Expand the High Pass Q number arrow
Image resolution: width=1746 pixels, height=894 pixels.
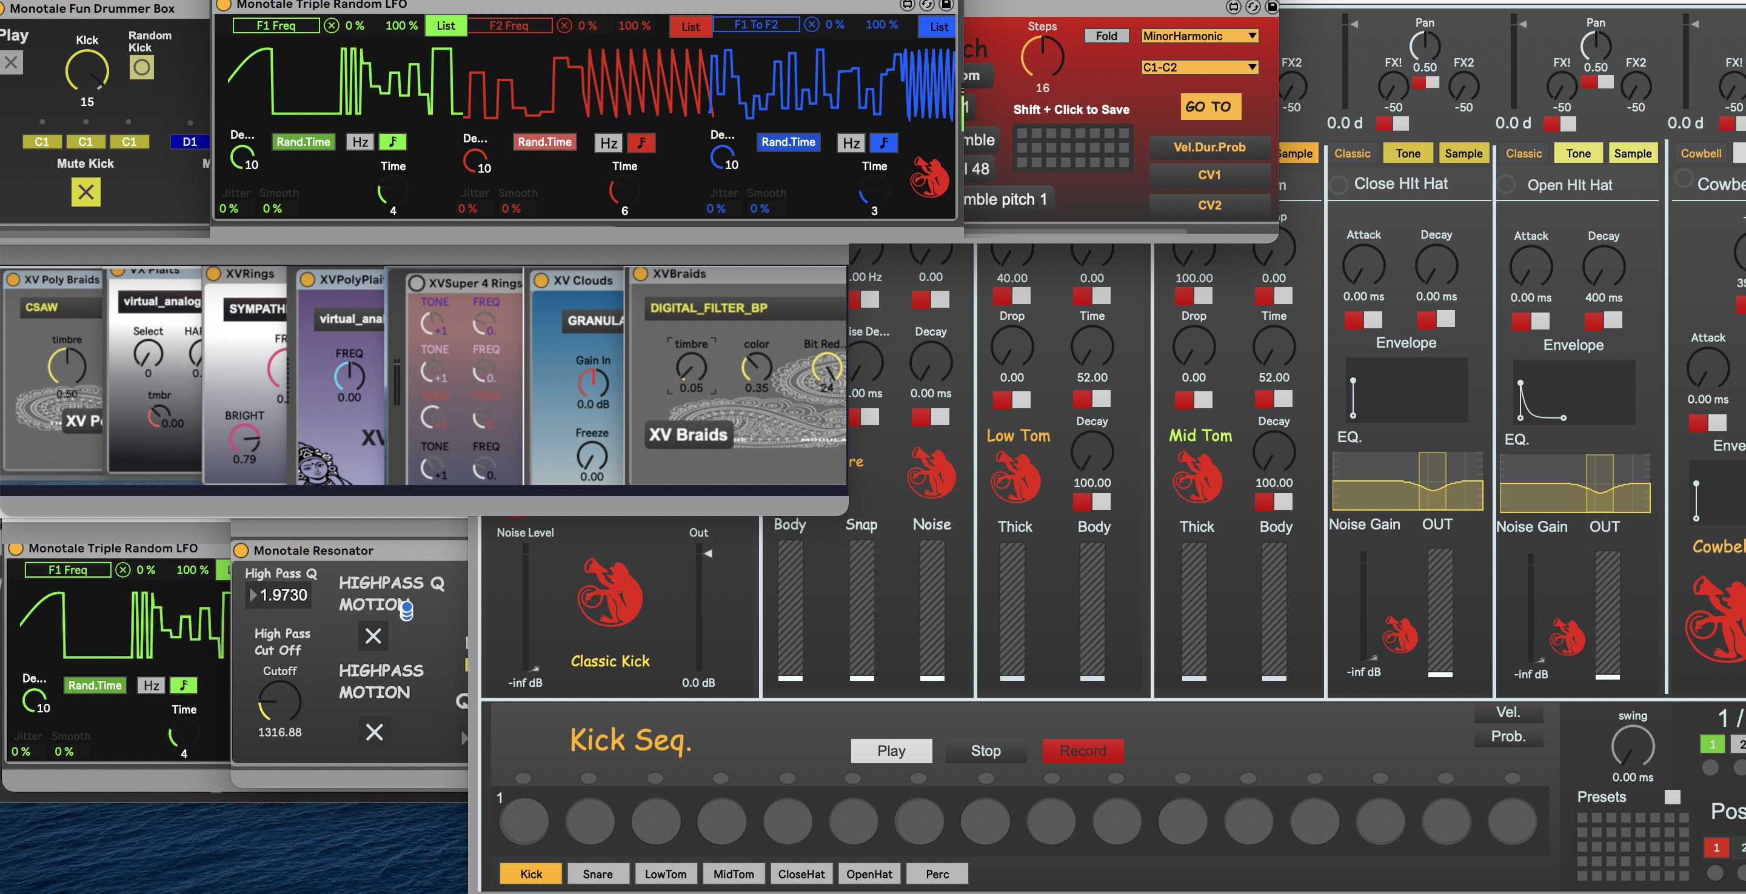pyautogui.click(x=253, y=595)
